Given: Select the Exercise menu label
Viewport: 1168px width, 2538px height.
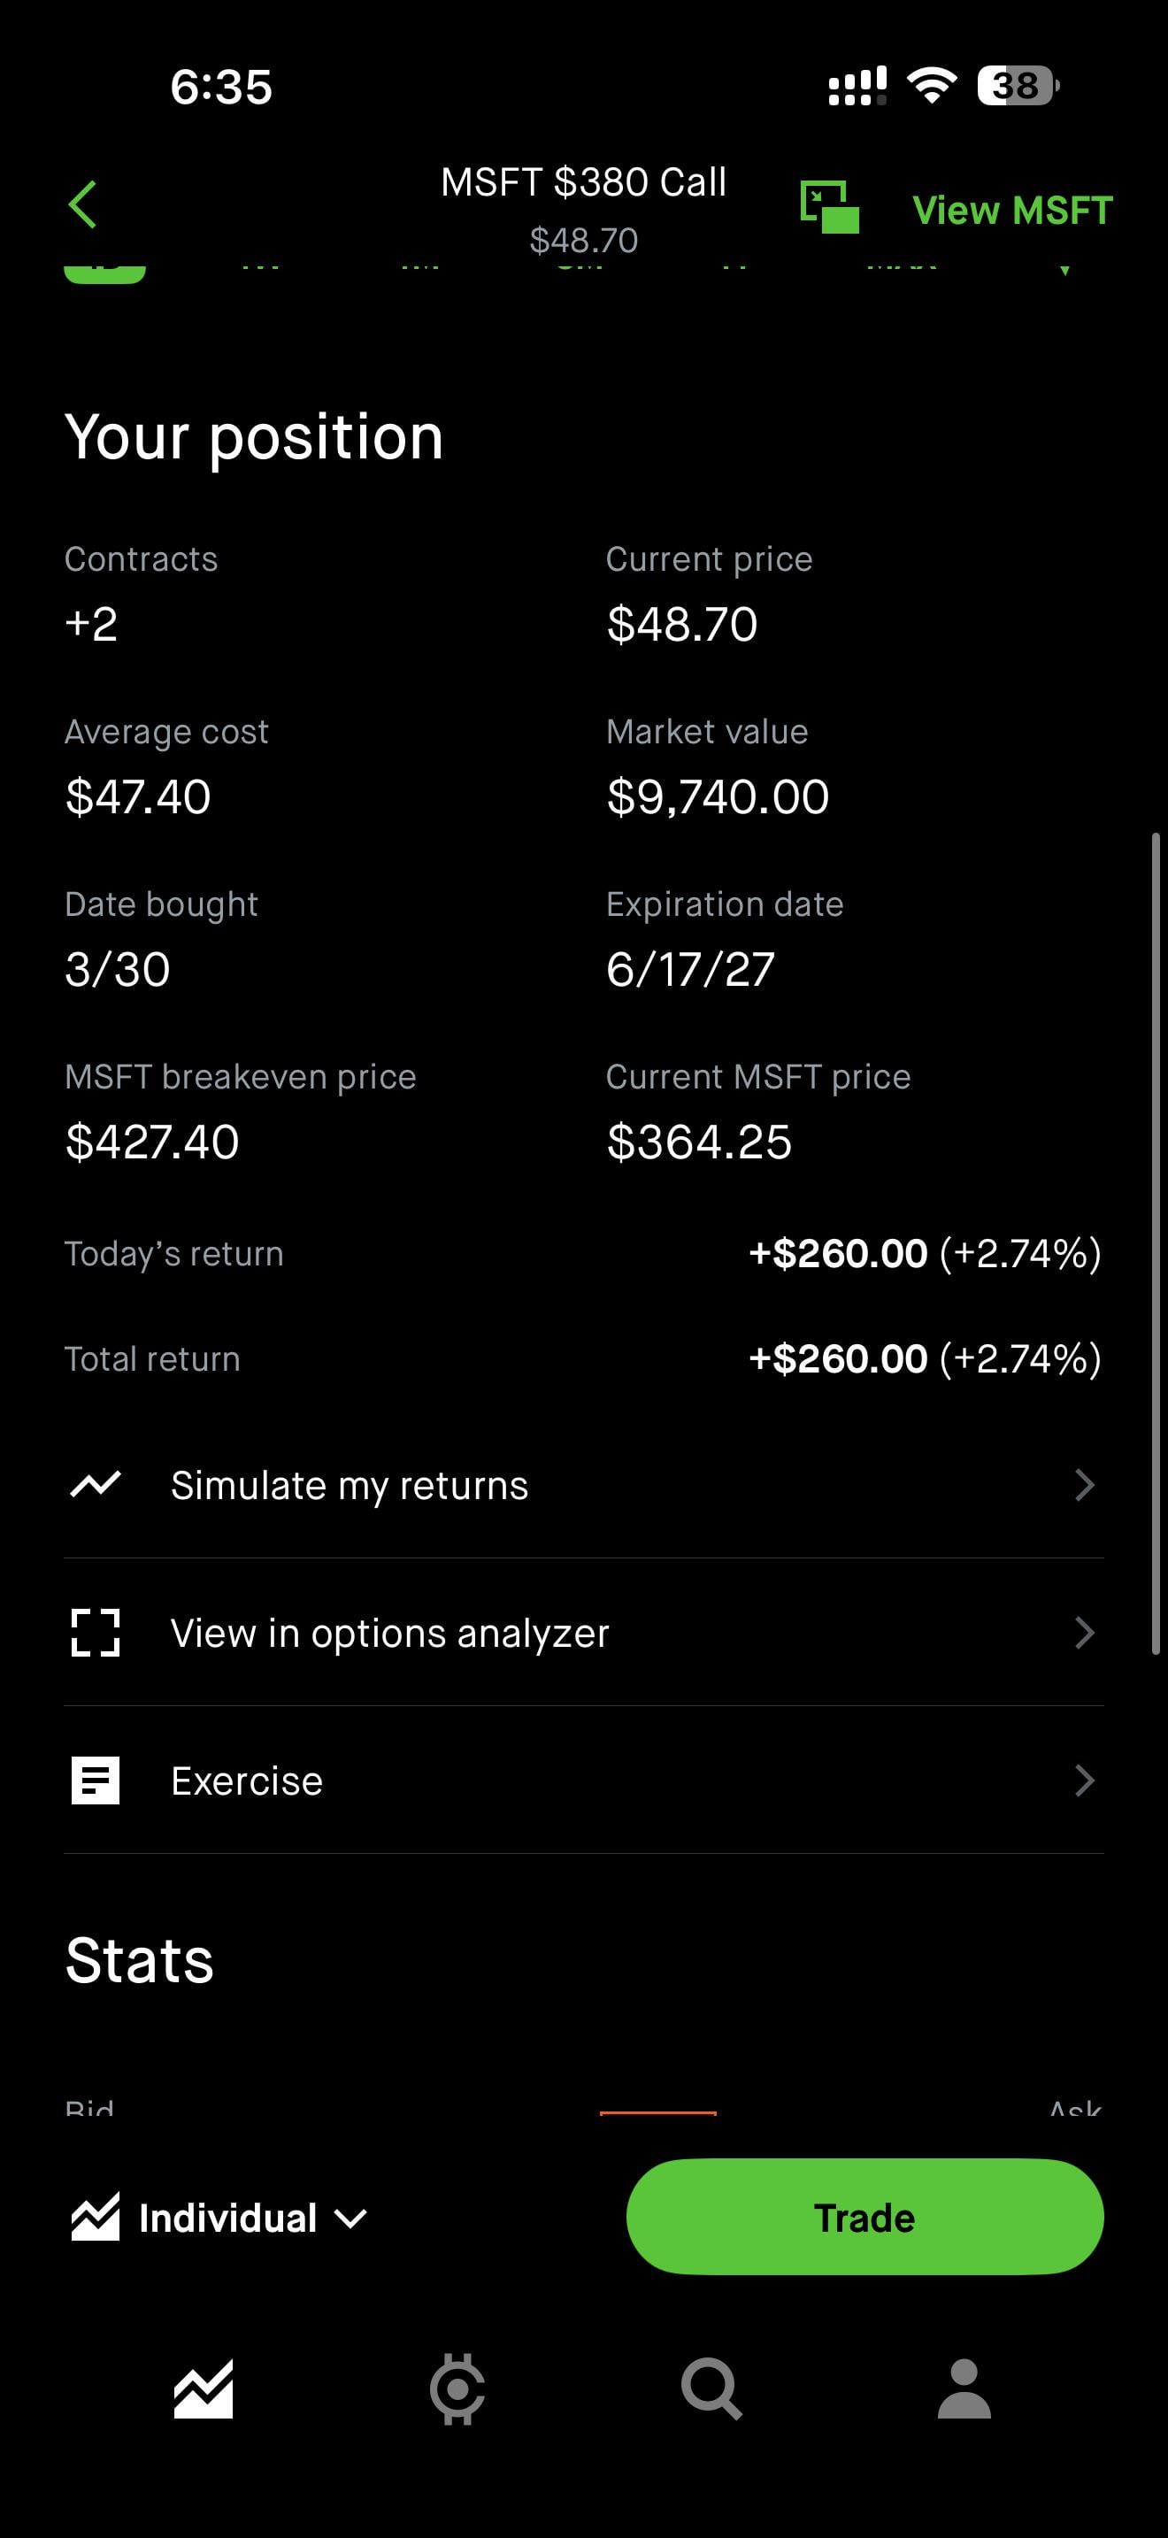Looking at the screenshot, I should tap(247, 1781).
